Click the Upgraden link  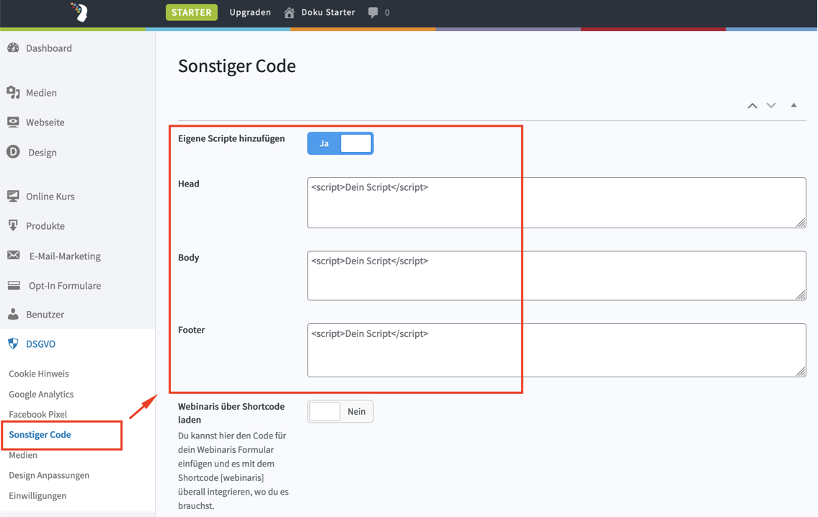250,12
